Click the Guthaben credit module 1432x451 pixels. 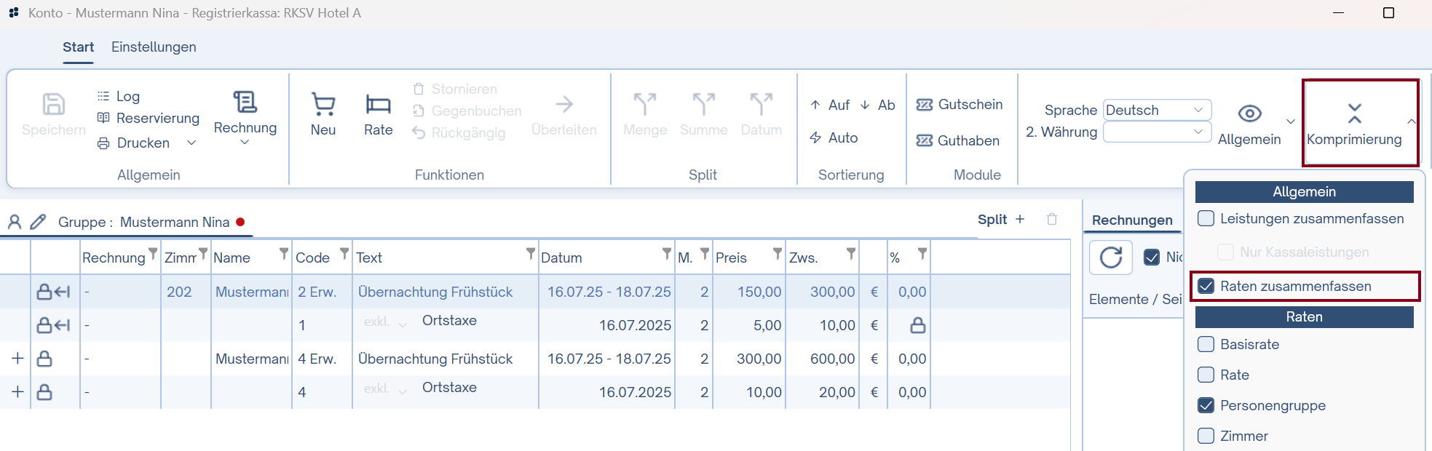pyautogui.click(x=958, y=140)
